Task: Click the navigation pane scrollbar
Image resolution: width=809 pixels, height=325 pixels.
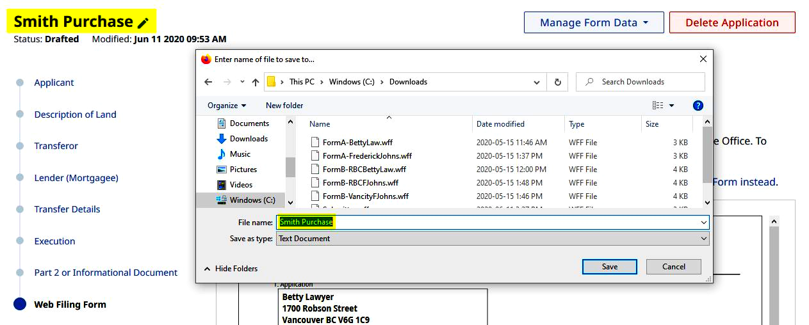Action: click(290, 167)
